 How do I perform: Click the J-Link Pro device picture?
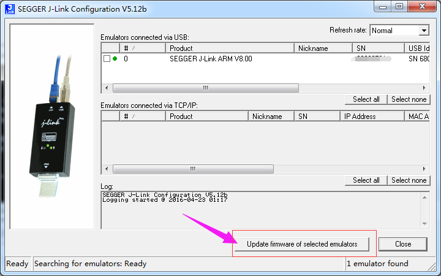point(52,126)
